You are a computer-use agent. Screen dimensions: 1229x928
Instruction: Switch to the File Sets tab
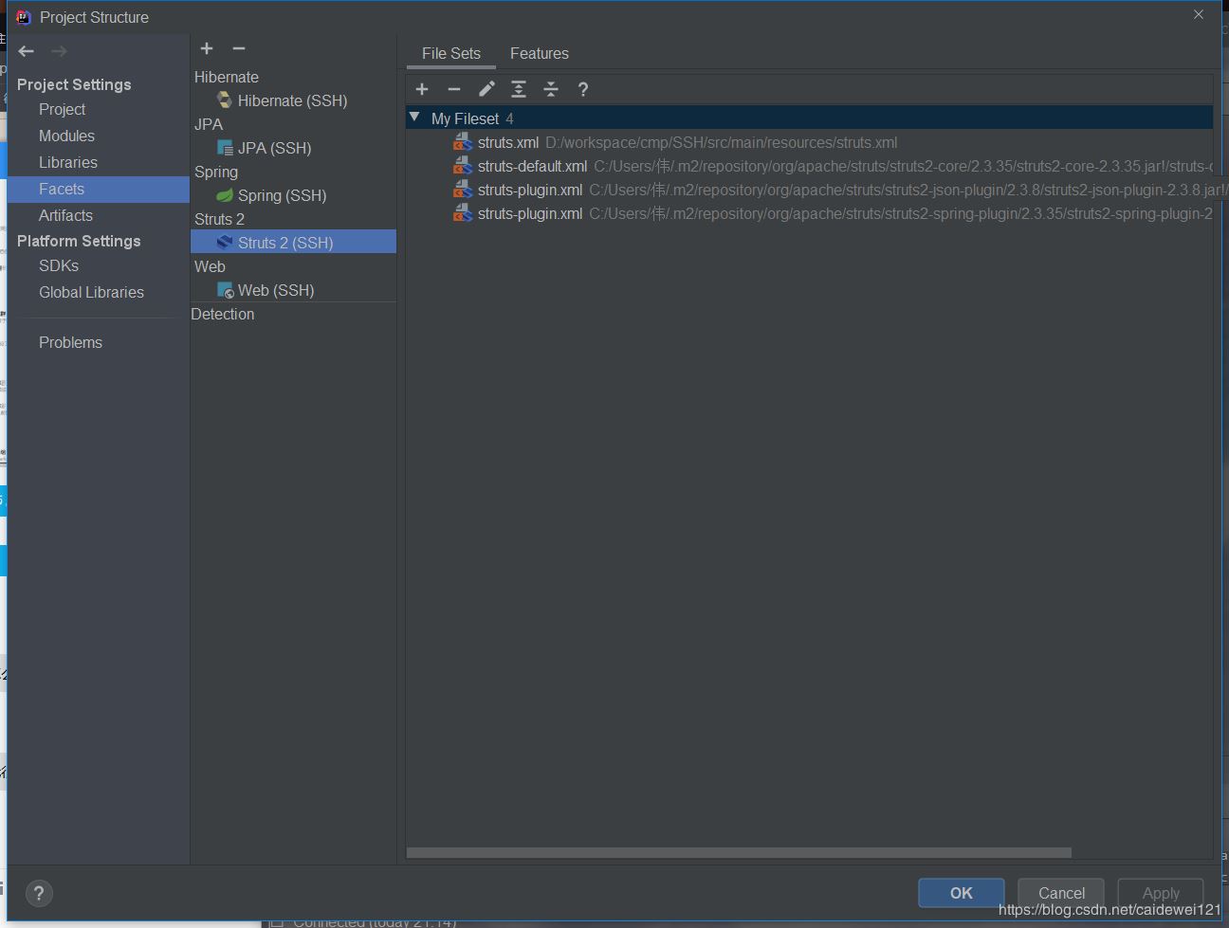[x=450, y=54]
